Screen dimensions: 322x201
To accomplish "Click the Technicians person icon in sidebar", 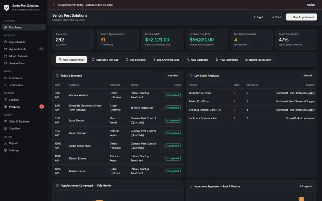I will [x=5, y=85].
